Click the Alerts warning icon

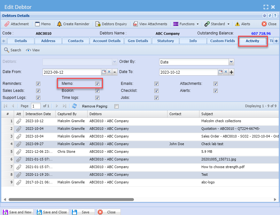pyautogui.click(x=237, y=24)
